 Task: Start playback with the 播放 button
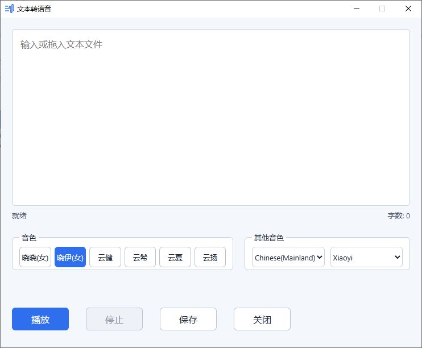point(40,319)
